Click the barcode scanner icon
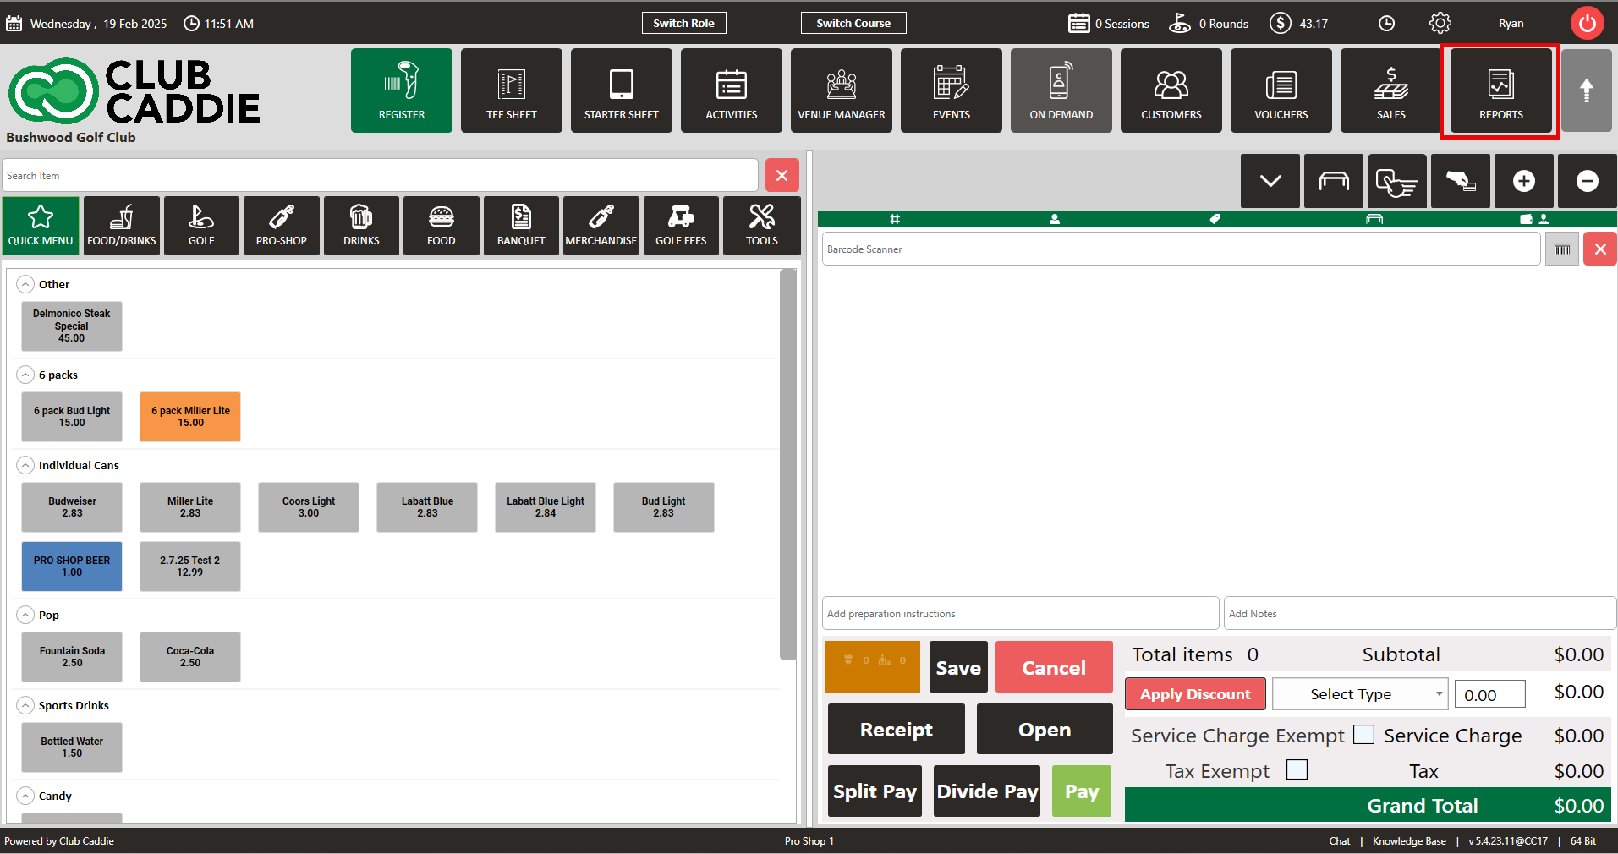 (1561, 249)
